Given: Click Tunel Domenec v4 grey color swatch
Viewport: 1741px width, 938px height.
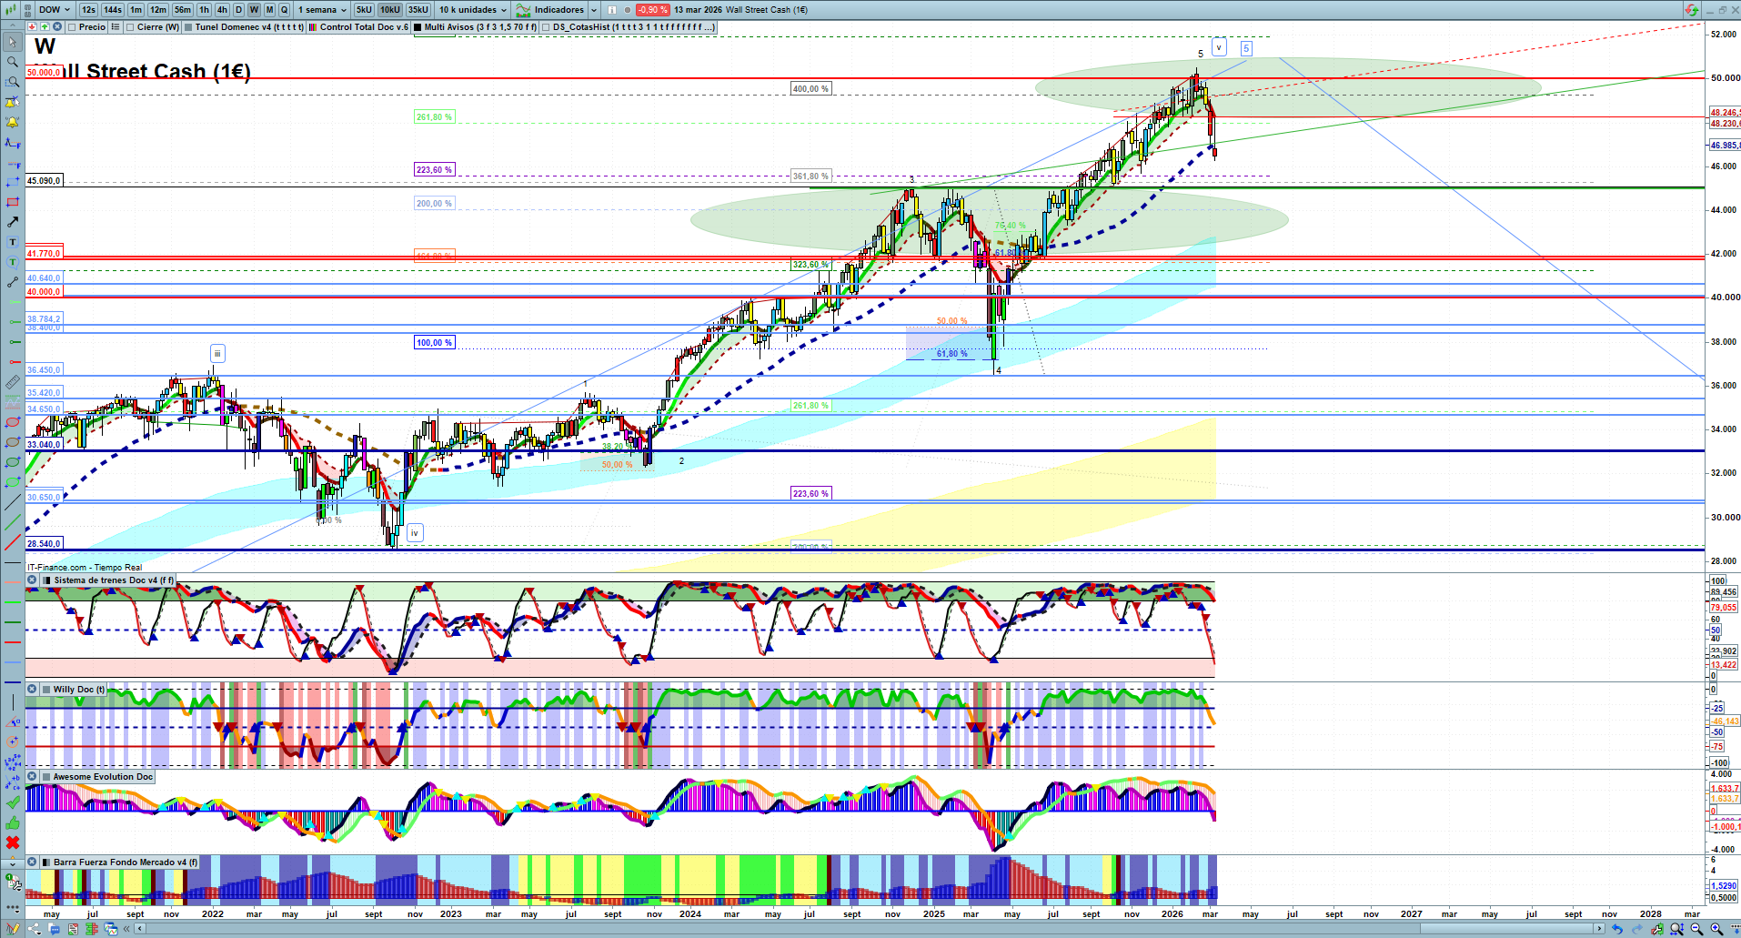Looking at the screenshot, I should click(x=188, y=27).
